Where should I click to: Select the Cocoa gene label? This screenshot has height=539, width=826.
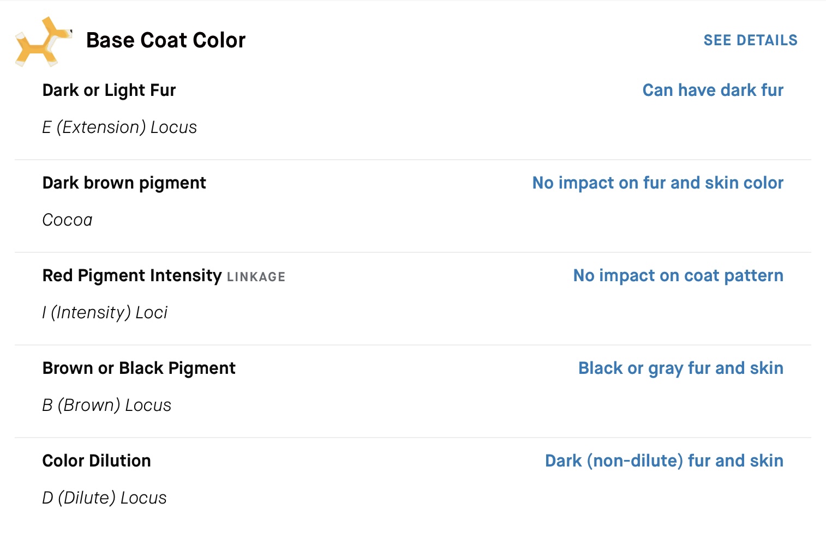(67, 220)
